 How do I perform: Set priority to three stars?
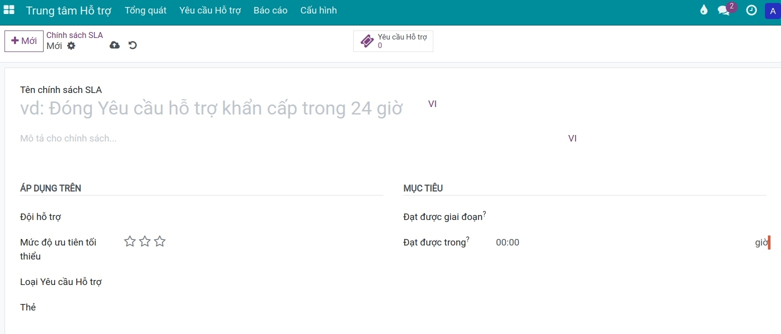160,241
